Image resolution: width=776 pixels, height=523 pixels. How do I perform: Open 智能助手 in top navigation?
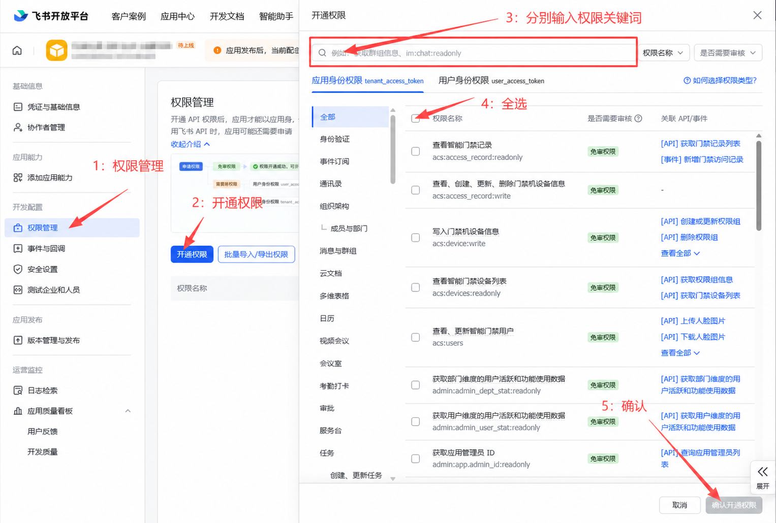pyautogui.click(x=276, y=16)
